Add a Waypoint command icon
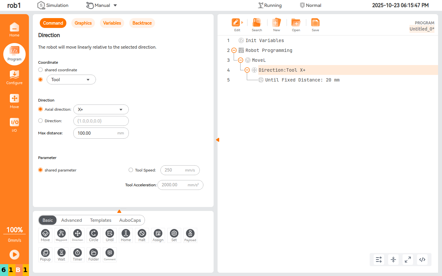442x276 pixels. point(61,235)
